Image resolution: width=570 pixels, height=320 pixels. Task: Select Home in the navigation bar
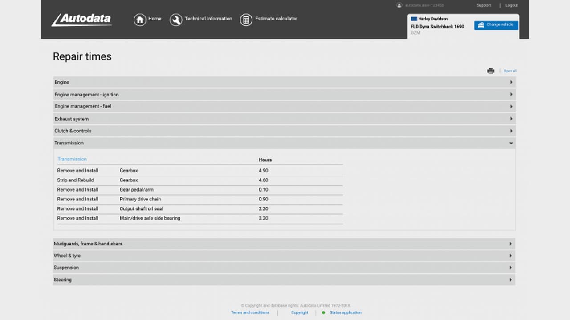click(x=155, y=19)
